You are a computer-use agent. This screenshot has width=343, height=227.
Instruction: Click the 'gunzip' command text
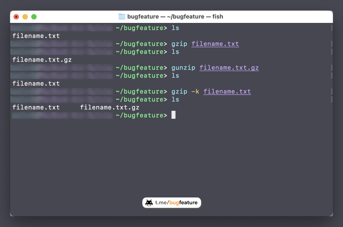[183, 68]
